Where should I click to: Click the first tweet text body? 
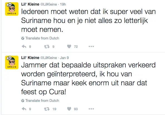point(88,20)
